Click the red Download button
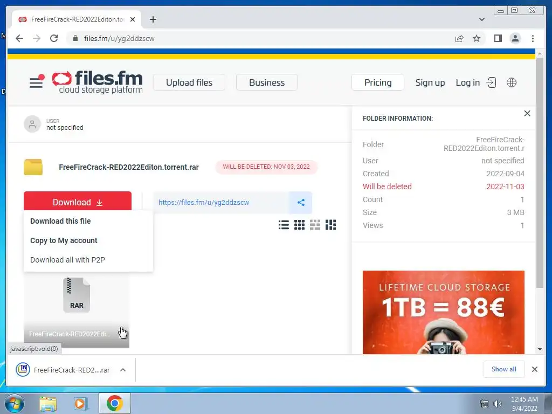The image size is (552, 414). pos(78,202)
